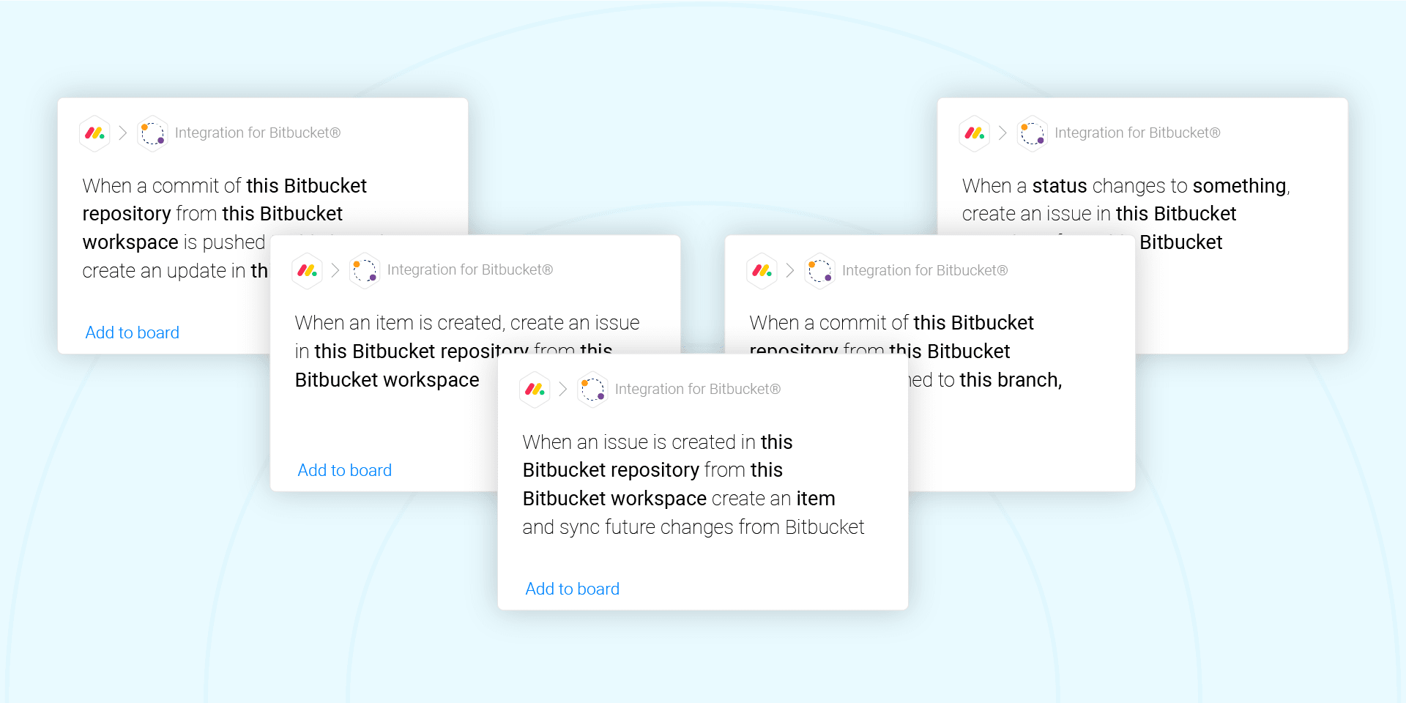This screenshot has width=1406, height=703.
Task: Click chevron arrow on status changes card
Action: click(1003, 133)
